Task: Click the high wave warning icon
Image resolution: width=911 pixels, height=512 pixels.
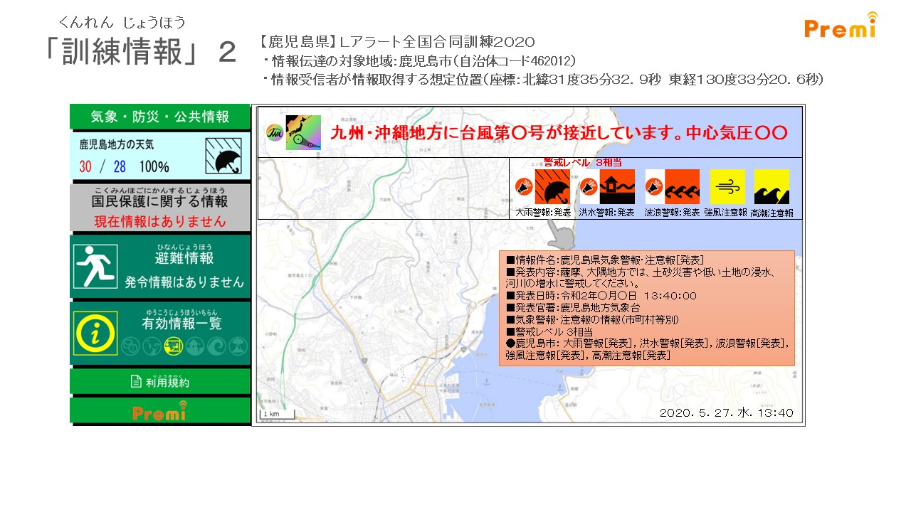Action: point(682,187)
